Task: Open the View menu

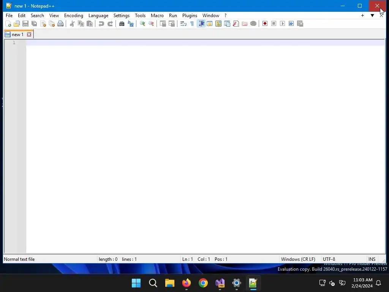Action: [x=54, y=15]
